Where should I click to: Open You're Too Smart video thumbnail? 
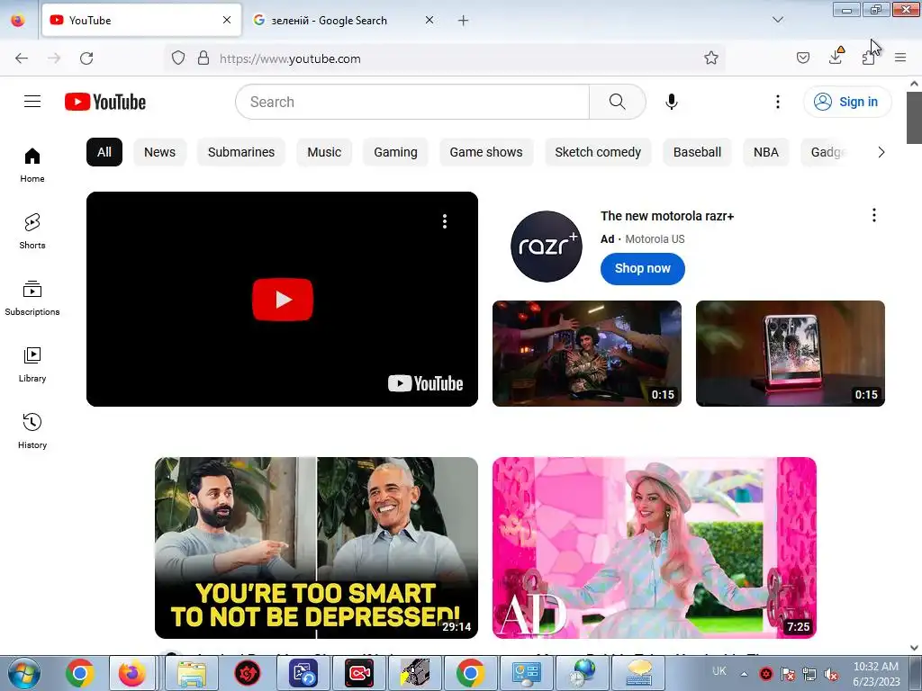pyautogui.click(x=316, y=548)
